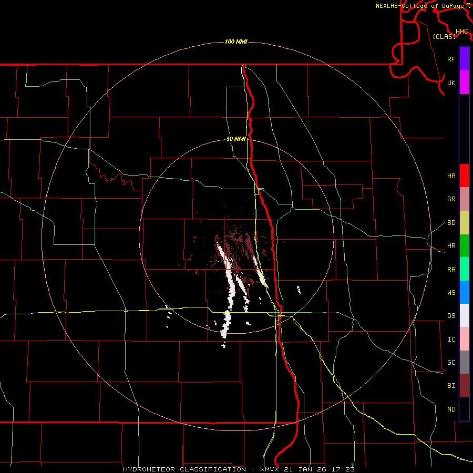Screen dimensions: 473x473
Task: Pick the RA light green swatch
Action: (464, 269)
